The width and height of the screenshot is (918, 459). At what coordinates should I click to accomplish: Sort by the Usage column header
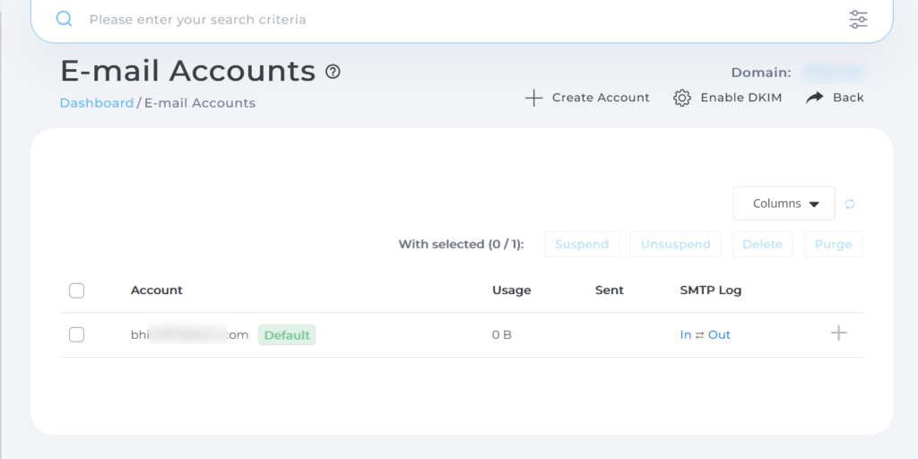[x=511, y=290]
